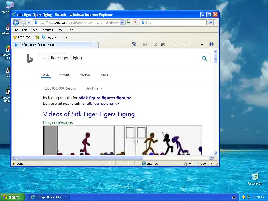Screen dimensions: 268x201
Task: Click the Read Mail envelope icon
Action: tap(155, 44)
